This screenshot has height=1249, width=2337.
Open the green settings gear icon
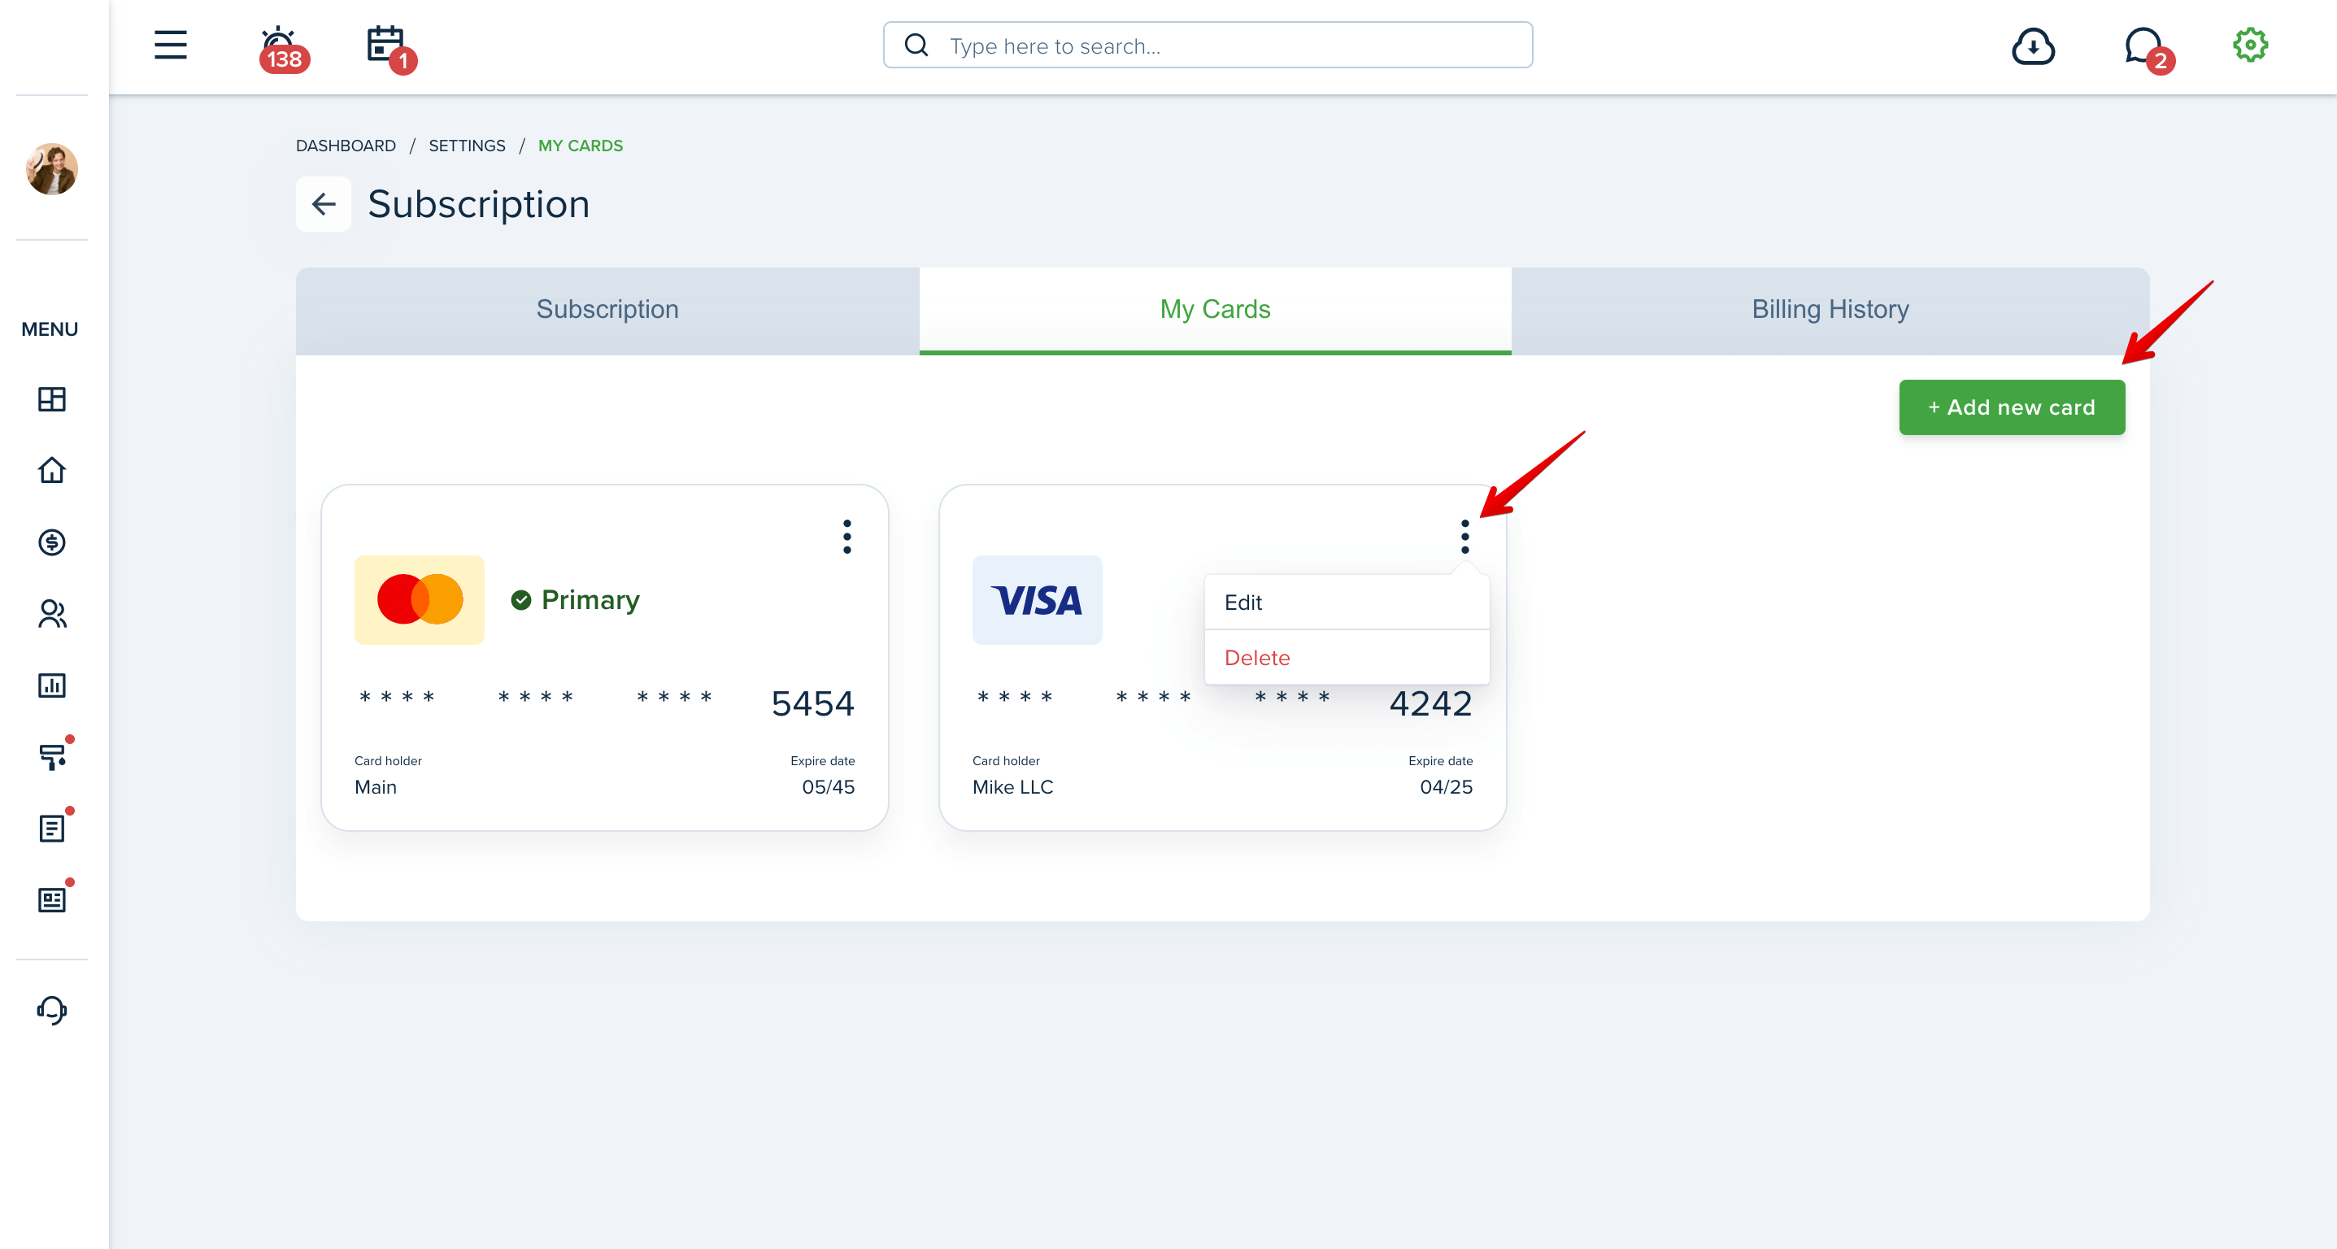[2249, 45]
